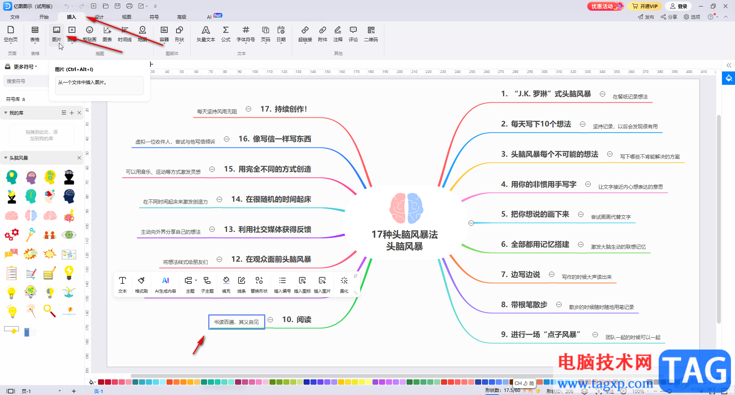Collapse branch toggle next to 10. 阅读
The width and height of the screenshot is (735, 395).
click(x=270, y=320)
